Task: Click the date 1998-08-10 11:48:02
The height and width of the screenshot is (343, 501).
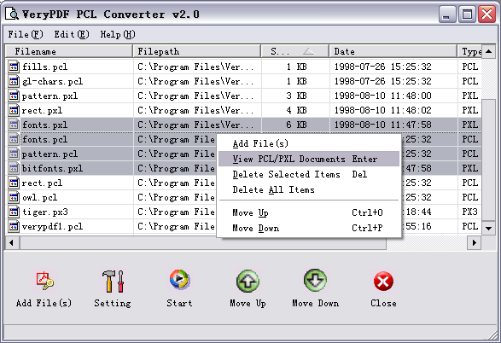Action: coord(382,110)
